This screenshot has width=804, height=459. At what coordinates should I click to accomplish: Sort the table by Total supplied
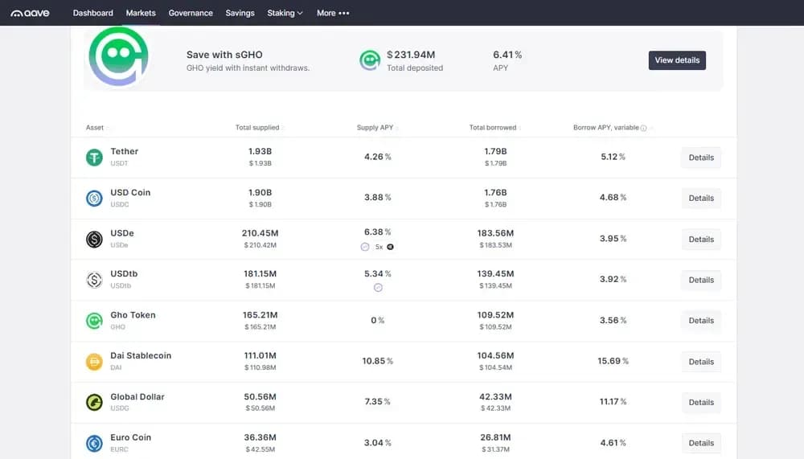click(x=257, y=128)
